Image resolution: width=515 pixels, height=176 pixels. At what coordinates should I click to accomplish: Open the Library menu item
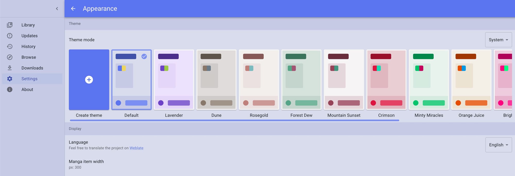tap(28, 25)
